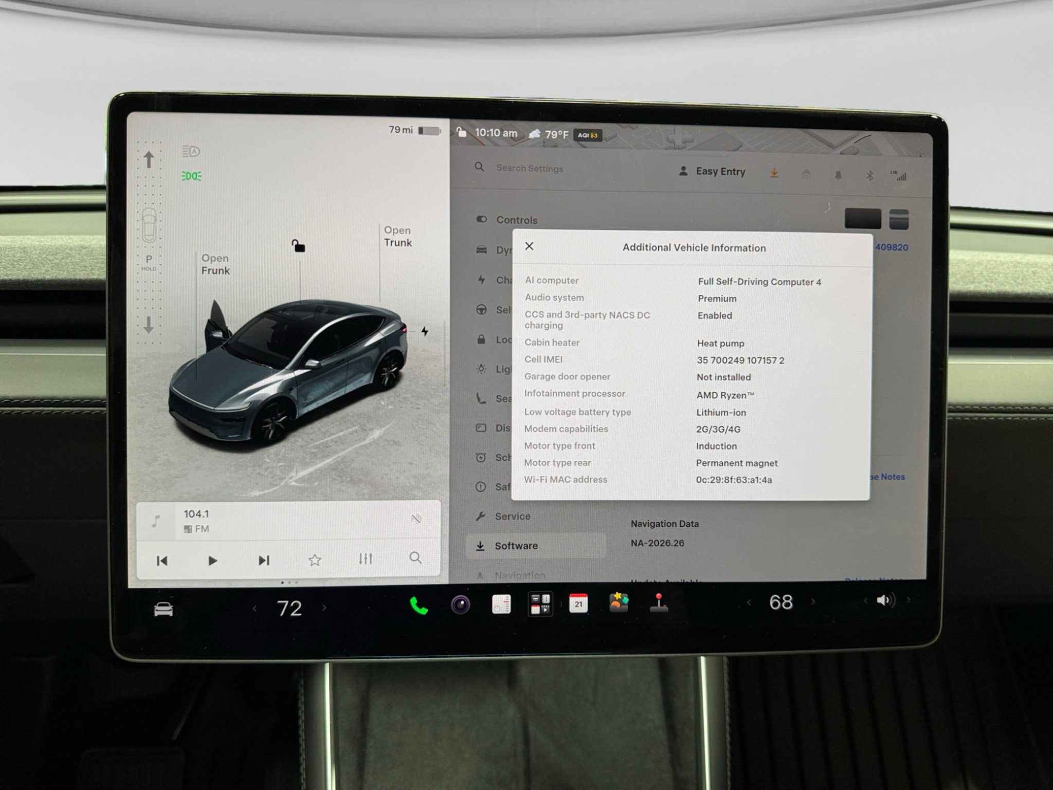Increase passenger temperature from 68
The height and width of the screenshot is (790, 1053).
[813, 601]
